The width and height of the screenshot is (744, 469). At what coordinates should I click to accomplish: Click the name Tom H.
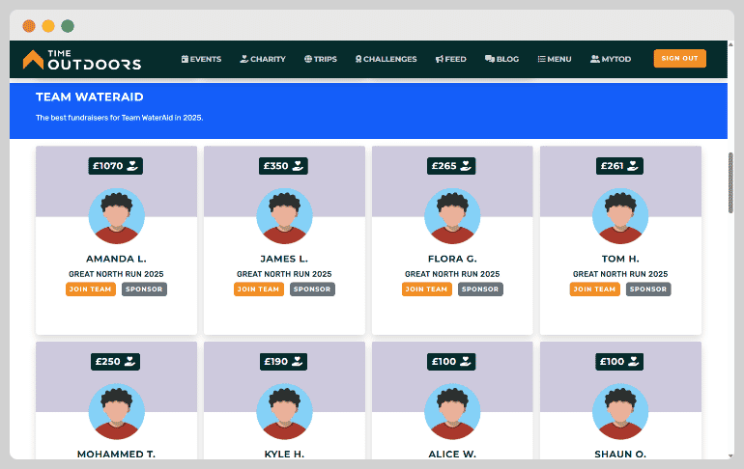pyautogui.click(x=620, y=259)
